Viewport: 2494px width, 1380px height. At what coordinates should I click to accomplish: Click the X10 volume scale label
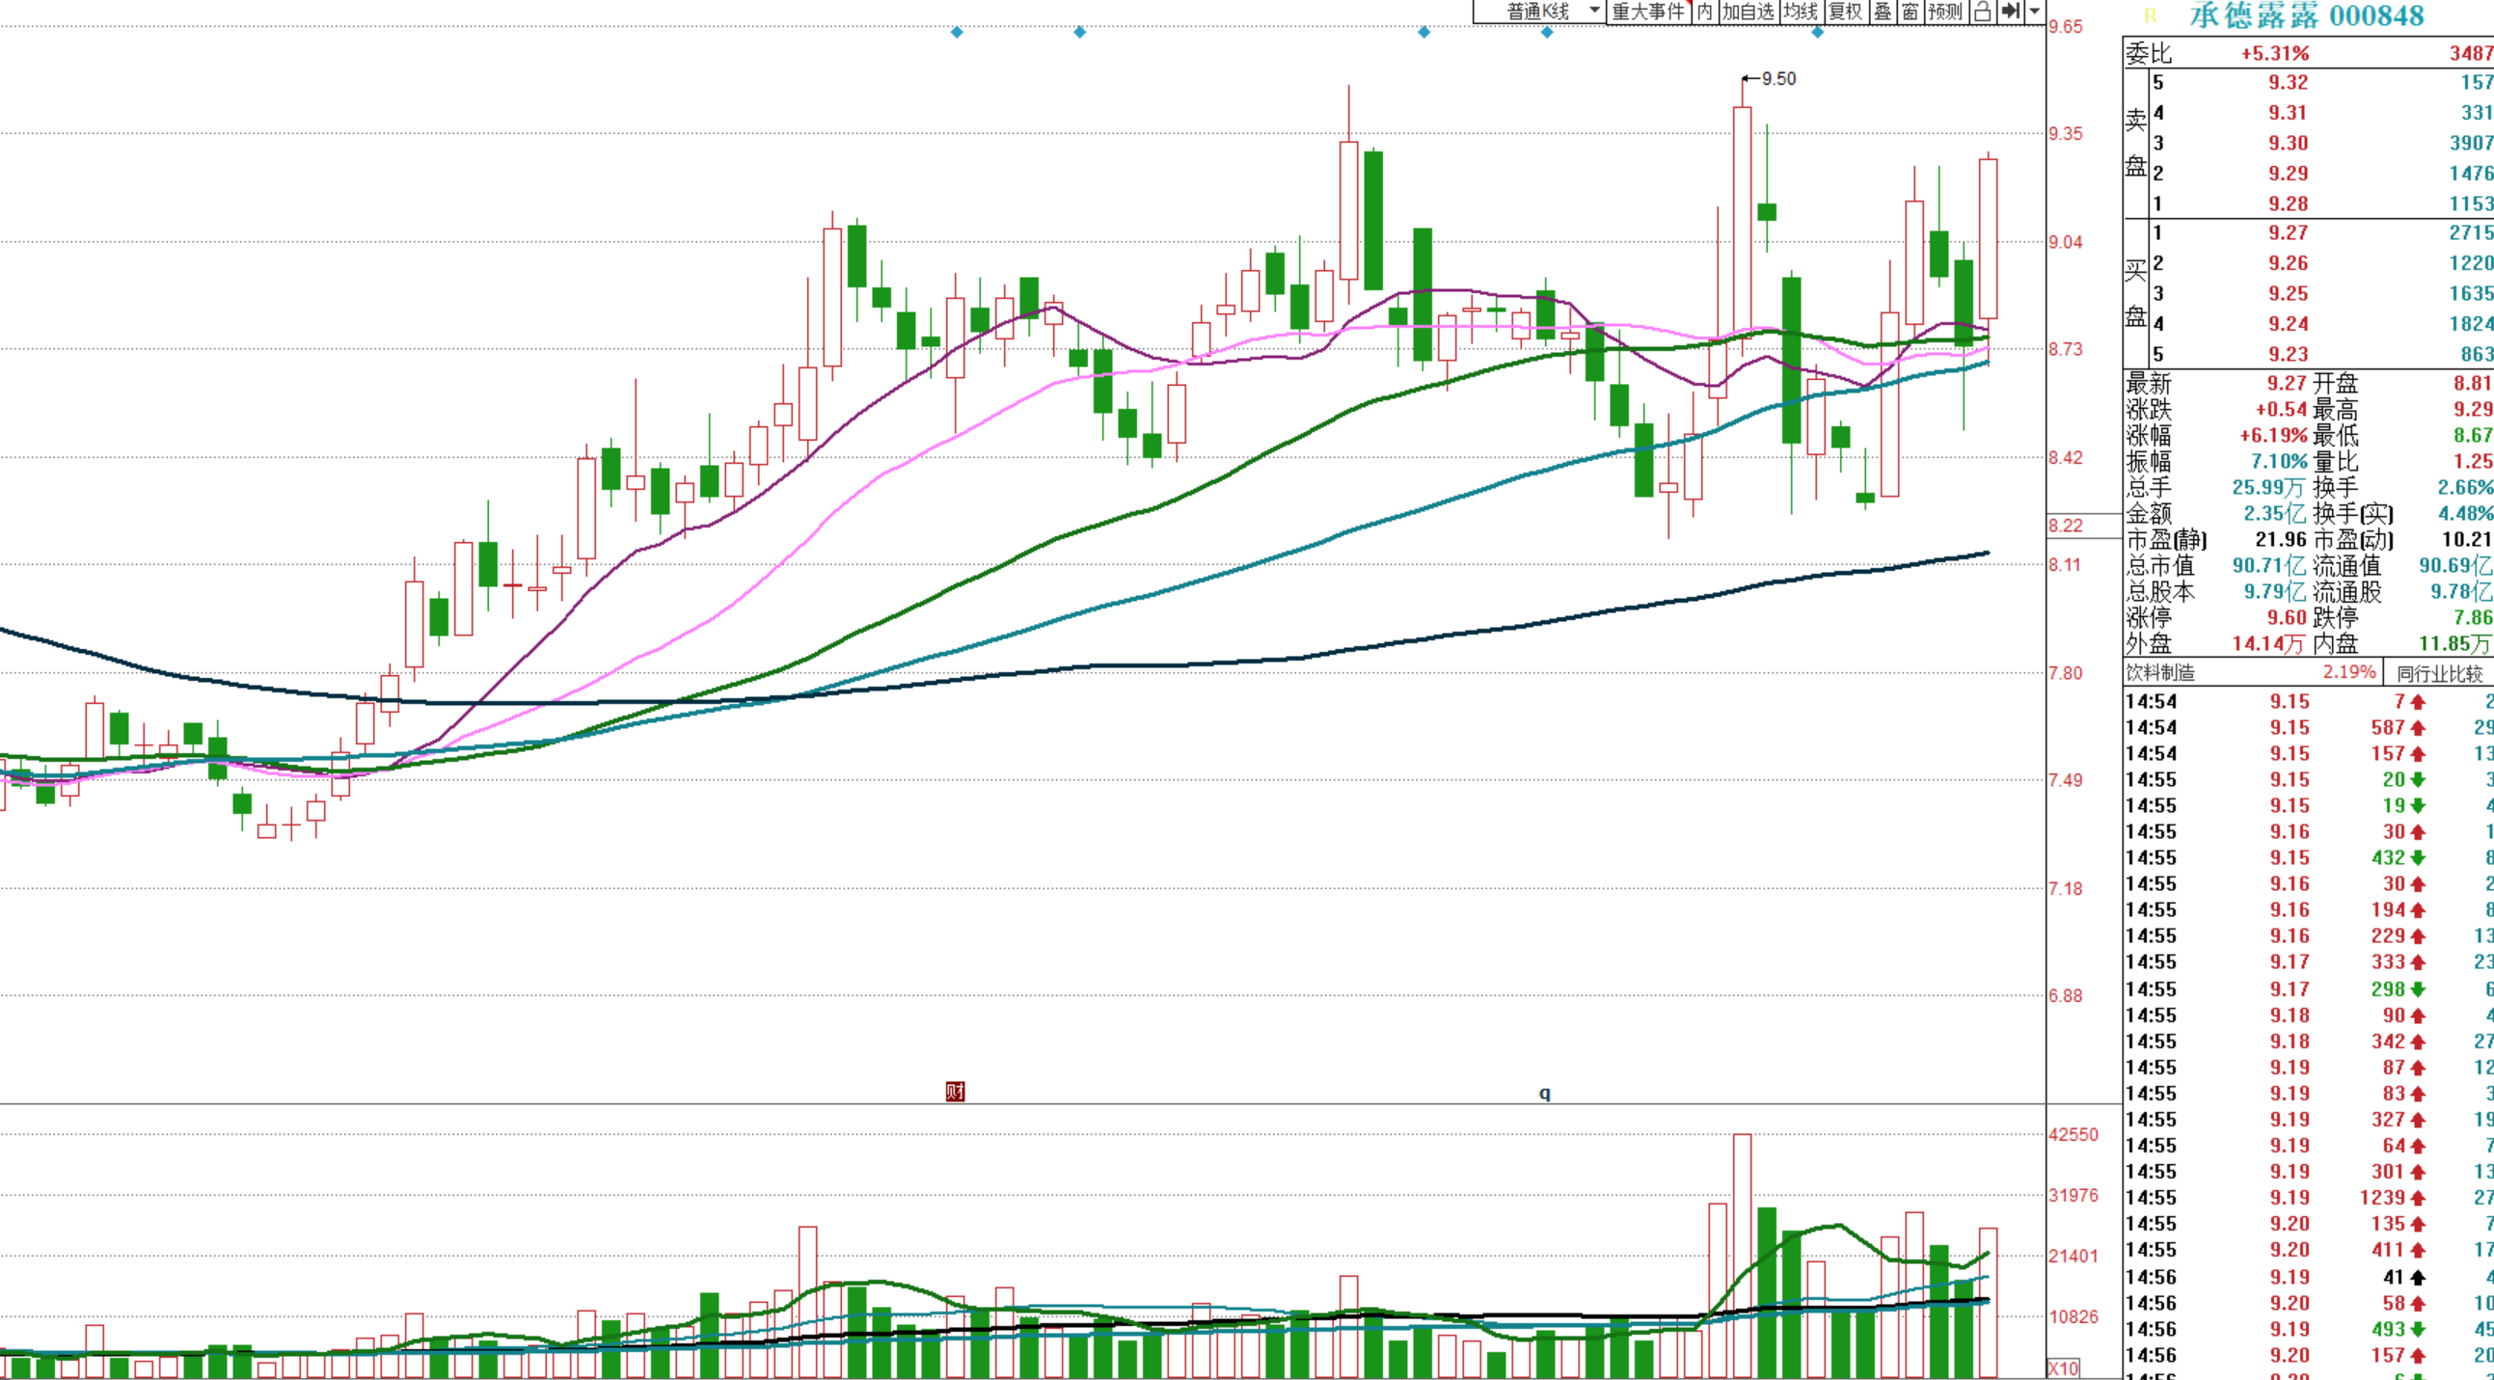pyautogui.click(x=2063, y=1368)
